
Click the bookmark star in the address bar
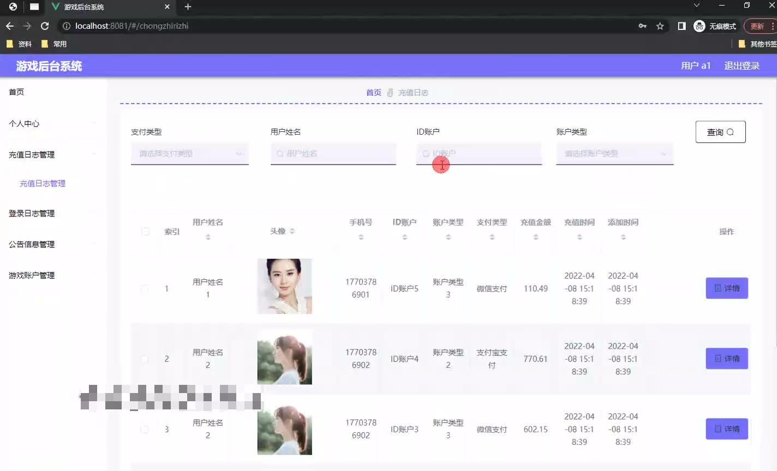click(660, 26)
